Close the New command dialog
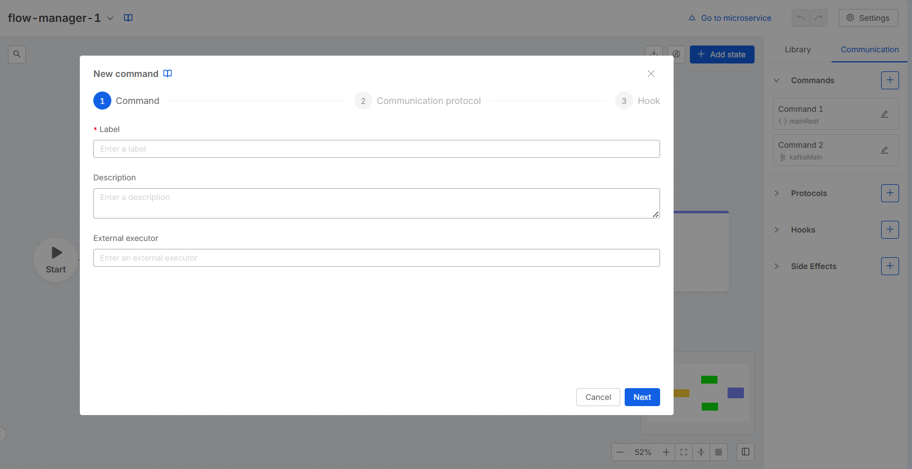This screenshot has width=912, height=469. click(651, 74)
